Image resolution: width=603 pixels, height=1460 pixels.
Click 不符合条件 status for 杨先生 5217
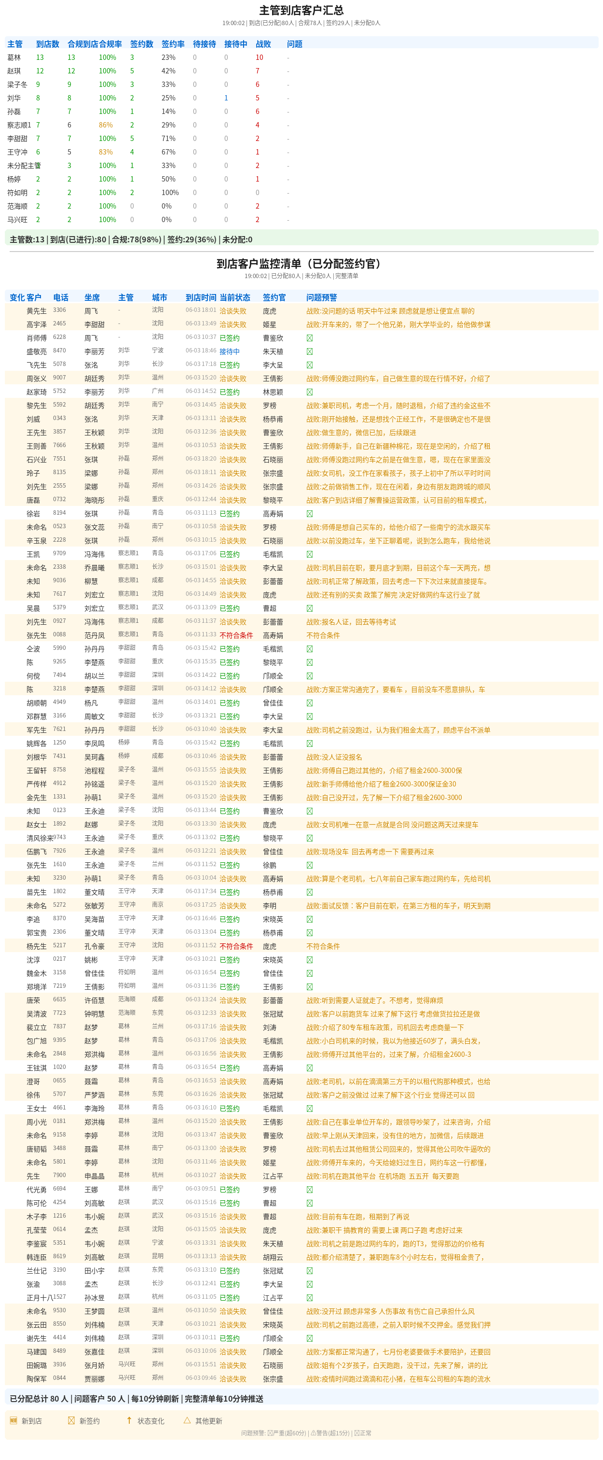click(236, 946)
